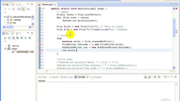Click the editor vertical scroll-up arrow
Screen dimensions: 180x101
click(x=174, y=8)
